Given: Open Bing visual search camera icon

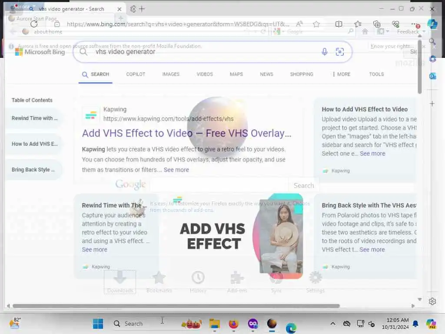Looking at the screenshot, I should [x=340, y=52].
